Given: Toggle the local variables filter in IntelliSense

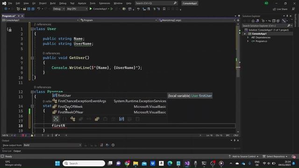Looking at the screenshot, I should click(x=121, y=119).
